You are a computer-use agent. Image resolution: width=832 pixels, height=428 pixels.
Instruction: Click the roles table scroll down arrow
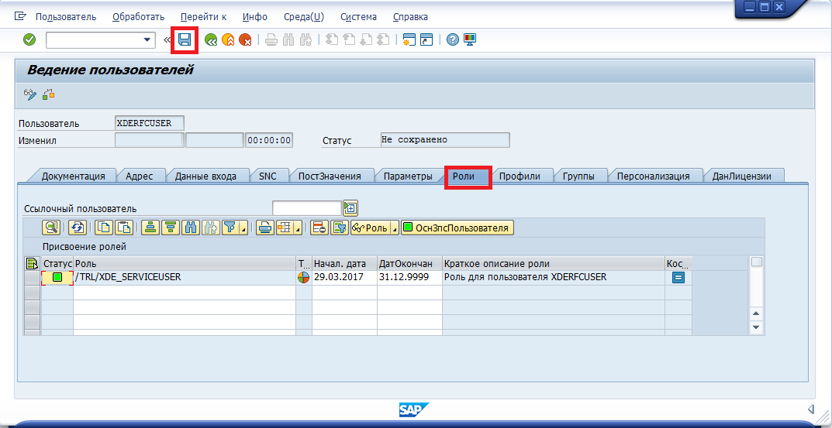[x=757, y=327]
